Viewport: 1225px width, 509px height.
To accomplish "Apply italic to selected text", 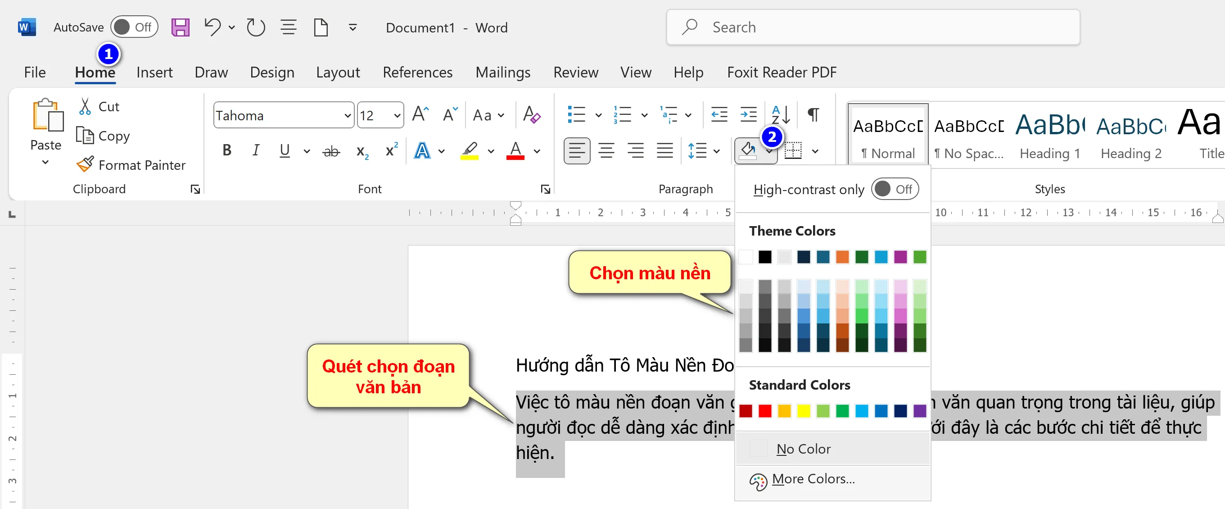I will pos(255,151).
